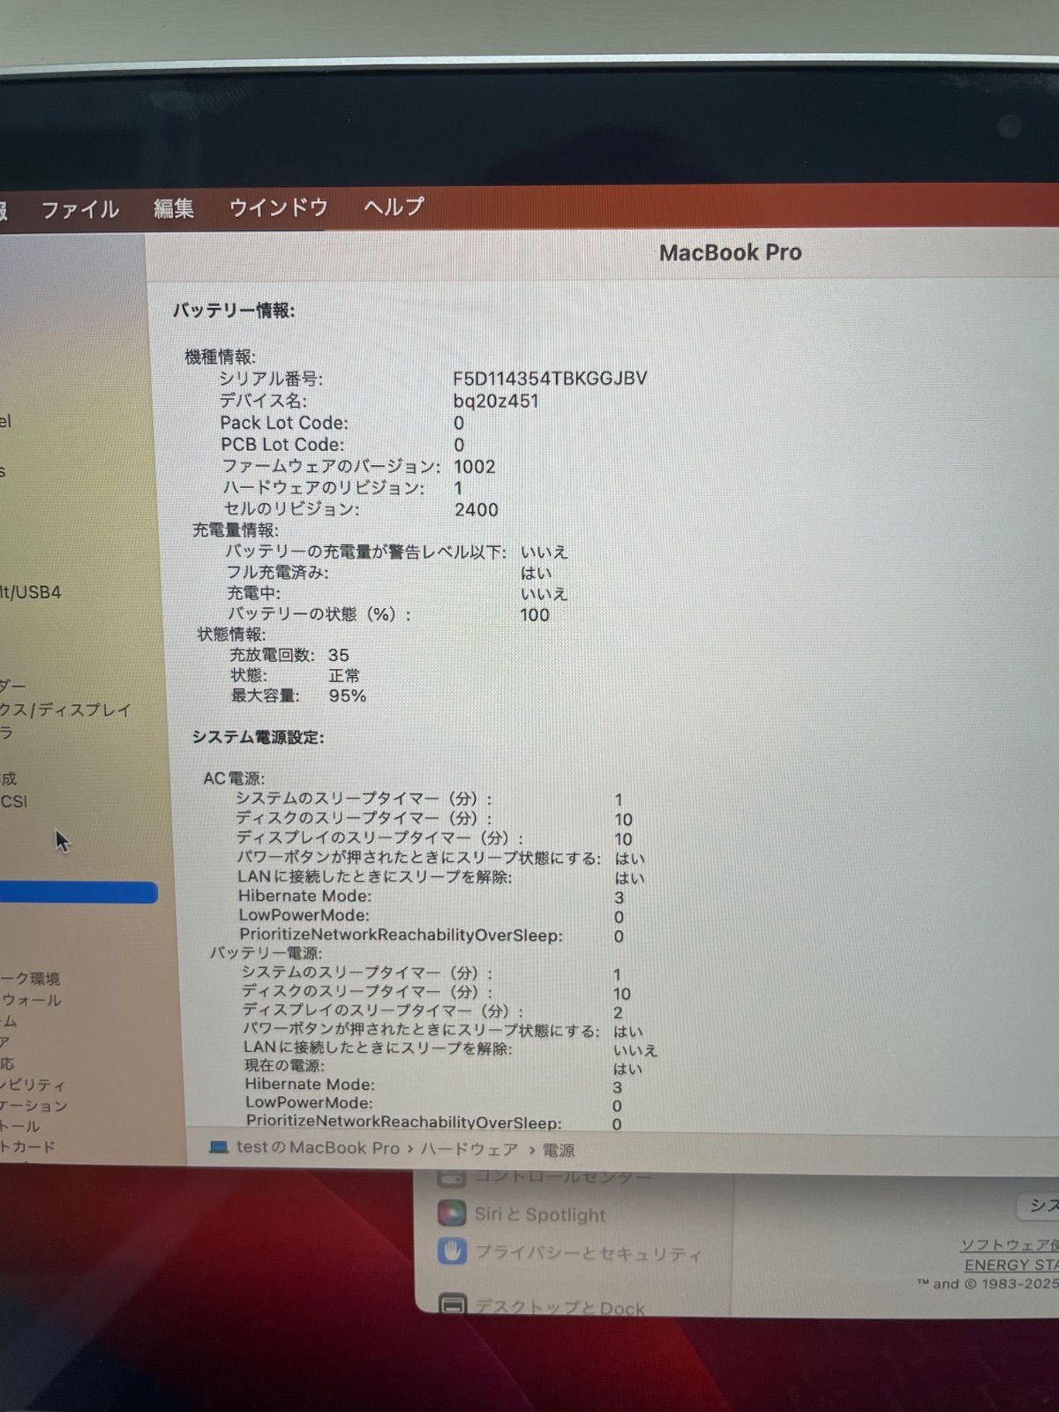Click the computer icon in the path bar
The height and width of the screenshot is (1412, 1059).
click(218, 1147)
